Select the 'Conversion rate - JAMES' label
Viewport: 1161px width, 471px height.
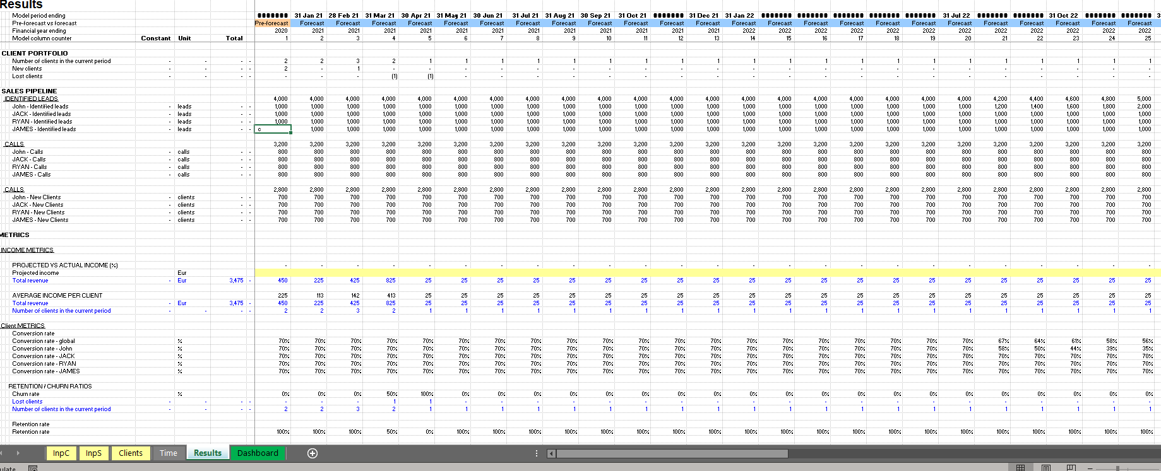click(x=46, y=371)
